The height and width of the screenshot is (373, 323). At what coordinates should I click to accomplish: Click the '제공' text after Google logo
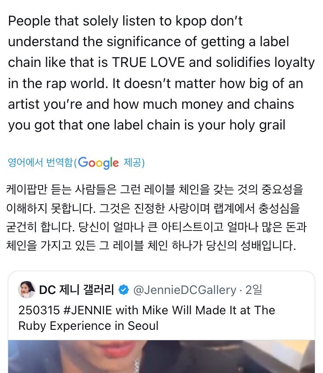134,163
